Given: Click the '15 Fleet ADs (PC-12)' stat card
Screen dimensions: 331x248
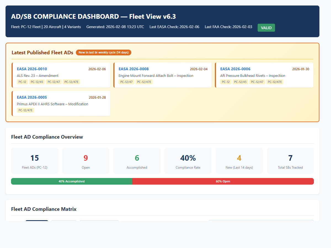Looking at the screenshot, I should click(x=34, y=161).
